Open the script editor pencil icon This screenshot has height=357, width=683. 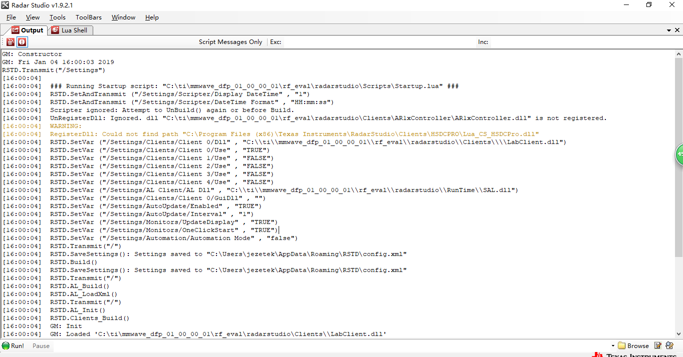[x=658, y=345]
